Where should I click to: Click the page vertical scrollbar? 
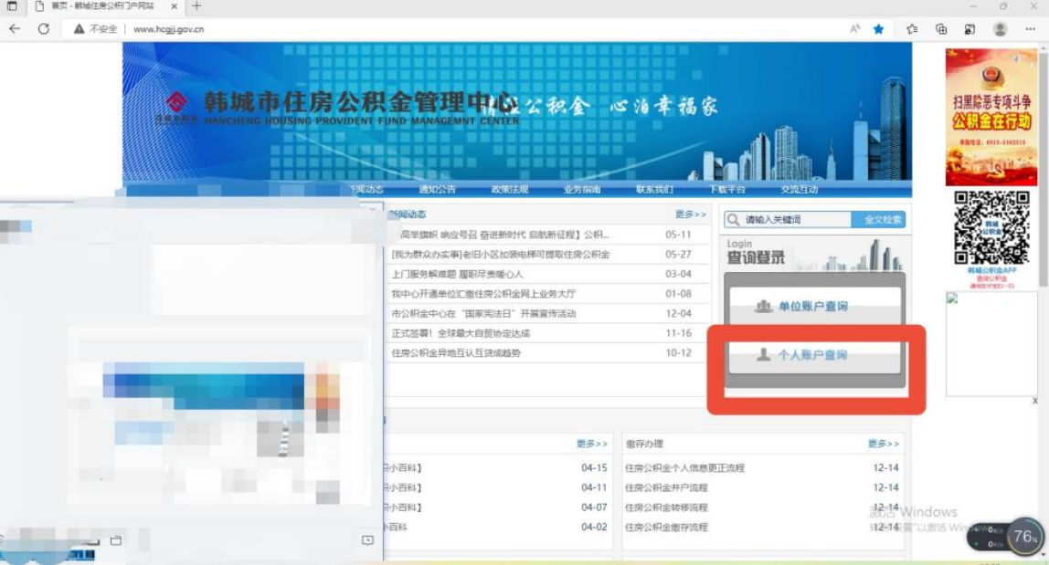(x=1043, y=167)
